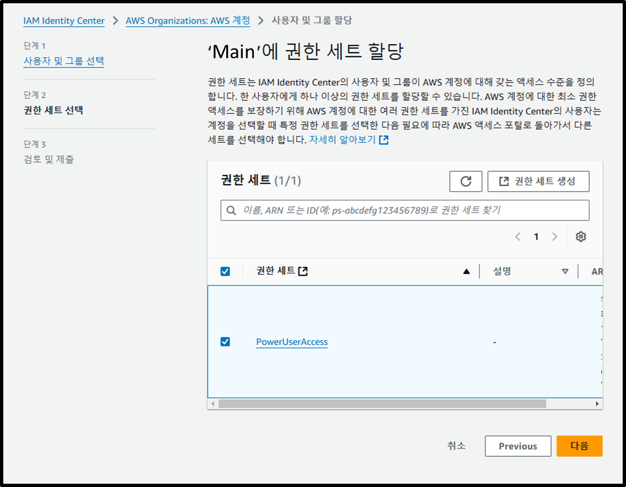This screenshot has width=626, height=487.
Task: Uncheck the PowerUserAccess row checkbox
Action: click(x=225, y=341)
